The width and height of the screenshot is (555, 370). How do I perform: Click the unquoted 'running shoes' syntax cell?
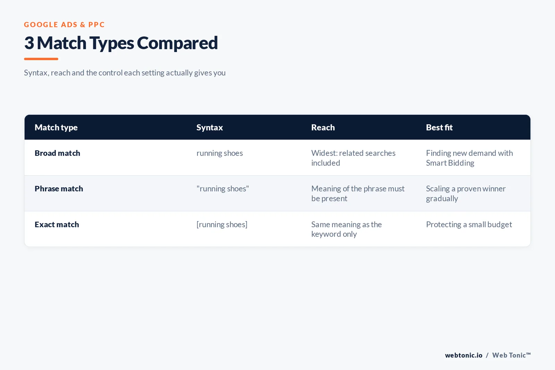(220, 153)
